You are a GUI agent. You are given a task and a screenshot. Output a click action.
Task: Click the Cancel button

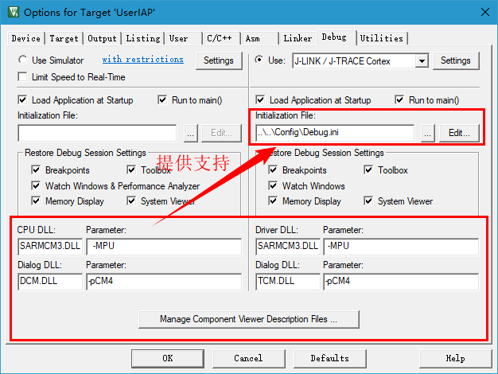(248, 358)
